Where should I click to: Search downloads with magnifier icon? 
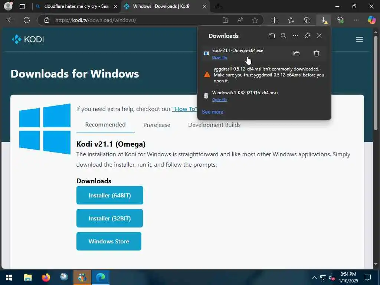283,36
